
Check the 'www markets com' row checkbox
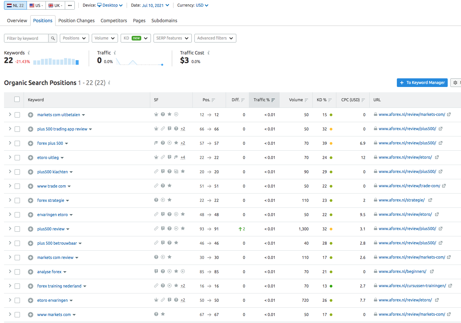pos(17,315)
